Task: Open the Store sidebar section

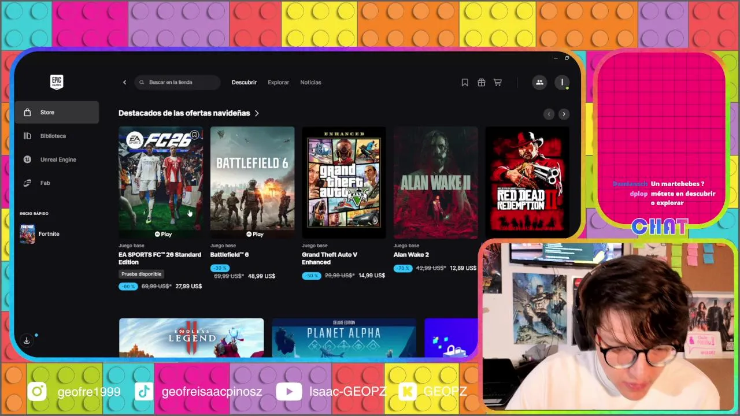Action: [x=57, y=112]
